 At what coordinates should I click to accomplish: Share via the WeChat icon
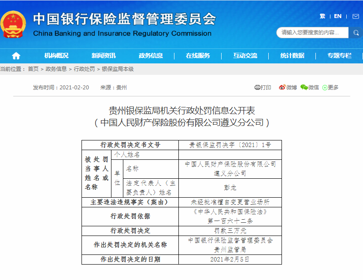(x=304, y=87)
